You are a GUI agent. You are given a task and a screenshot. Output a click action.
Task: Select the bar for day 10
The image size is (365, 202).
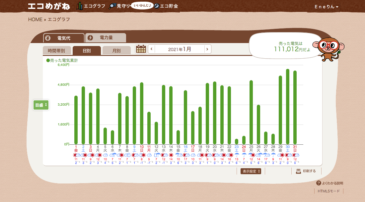142,113
